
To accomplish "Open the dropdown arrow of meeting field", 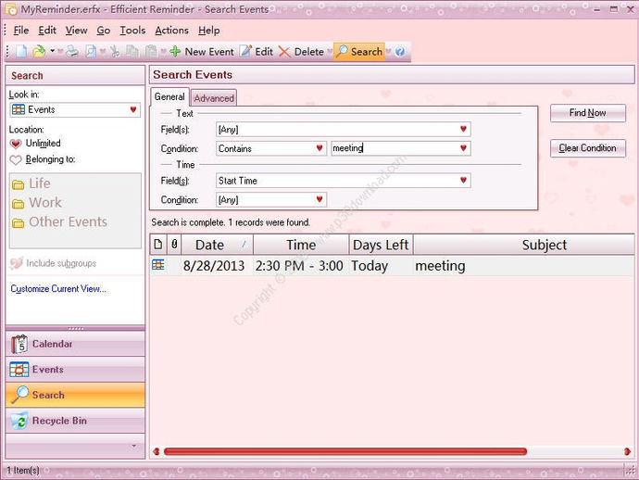I will pyautogui.click(x=463, y=148).
